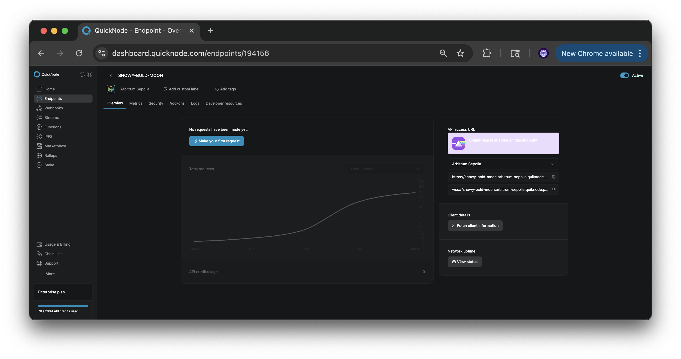Open Enterprise plan options menu
The height and width of the screenshot is (359, 681).
coord(83,292)
